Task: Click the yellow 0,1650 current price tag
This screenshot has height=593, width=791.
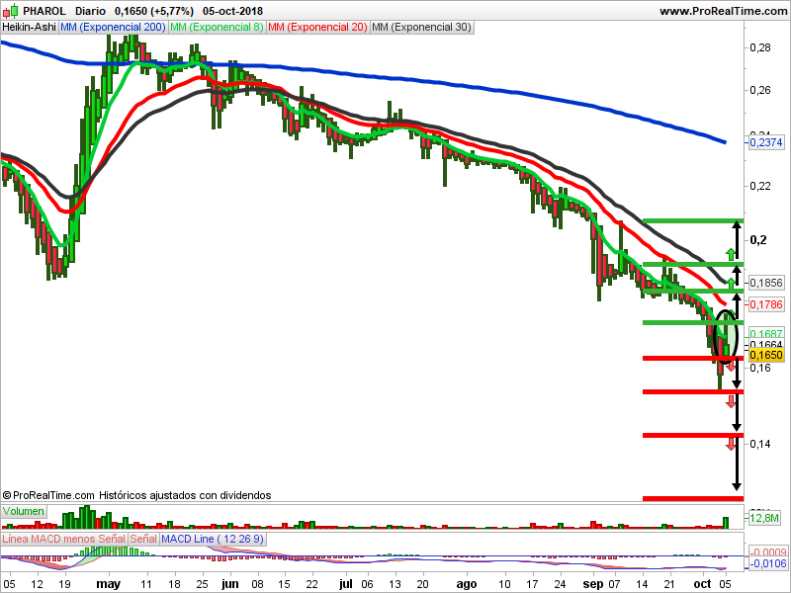Action: (765, 355)
